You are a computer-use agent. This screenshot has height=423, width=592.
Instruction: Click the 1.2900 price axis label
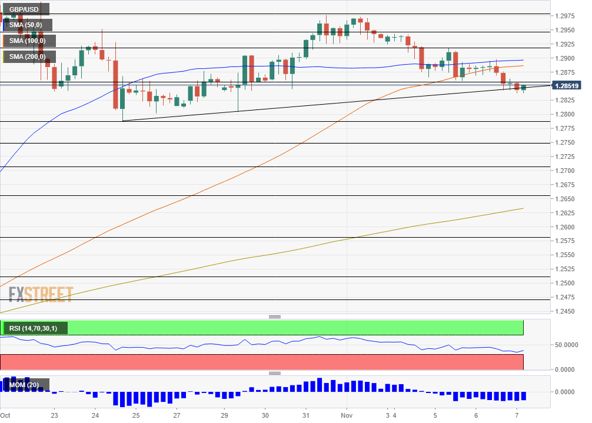point(565,58)
